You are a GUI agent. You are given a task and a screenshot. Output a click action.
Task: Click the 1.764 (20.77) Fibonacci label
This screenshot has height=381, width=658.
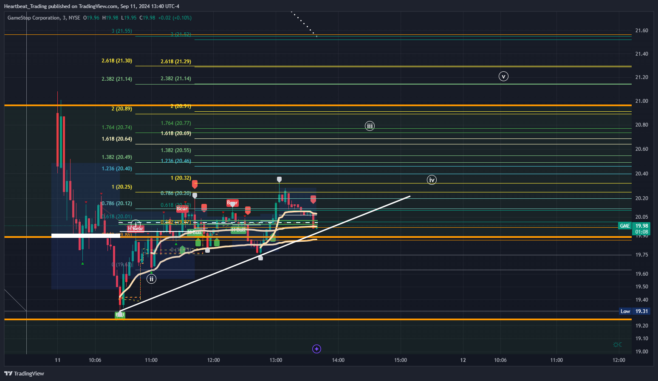(x=176, y=123)
